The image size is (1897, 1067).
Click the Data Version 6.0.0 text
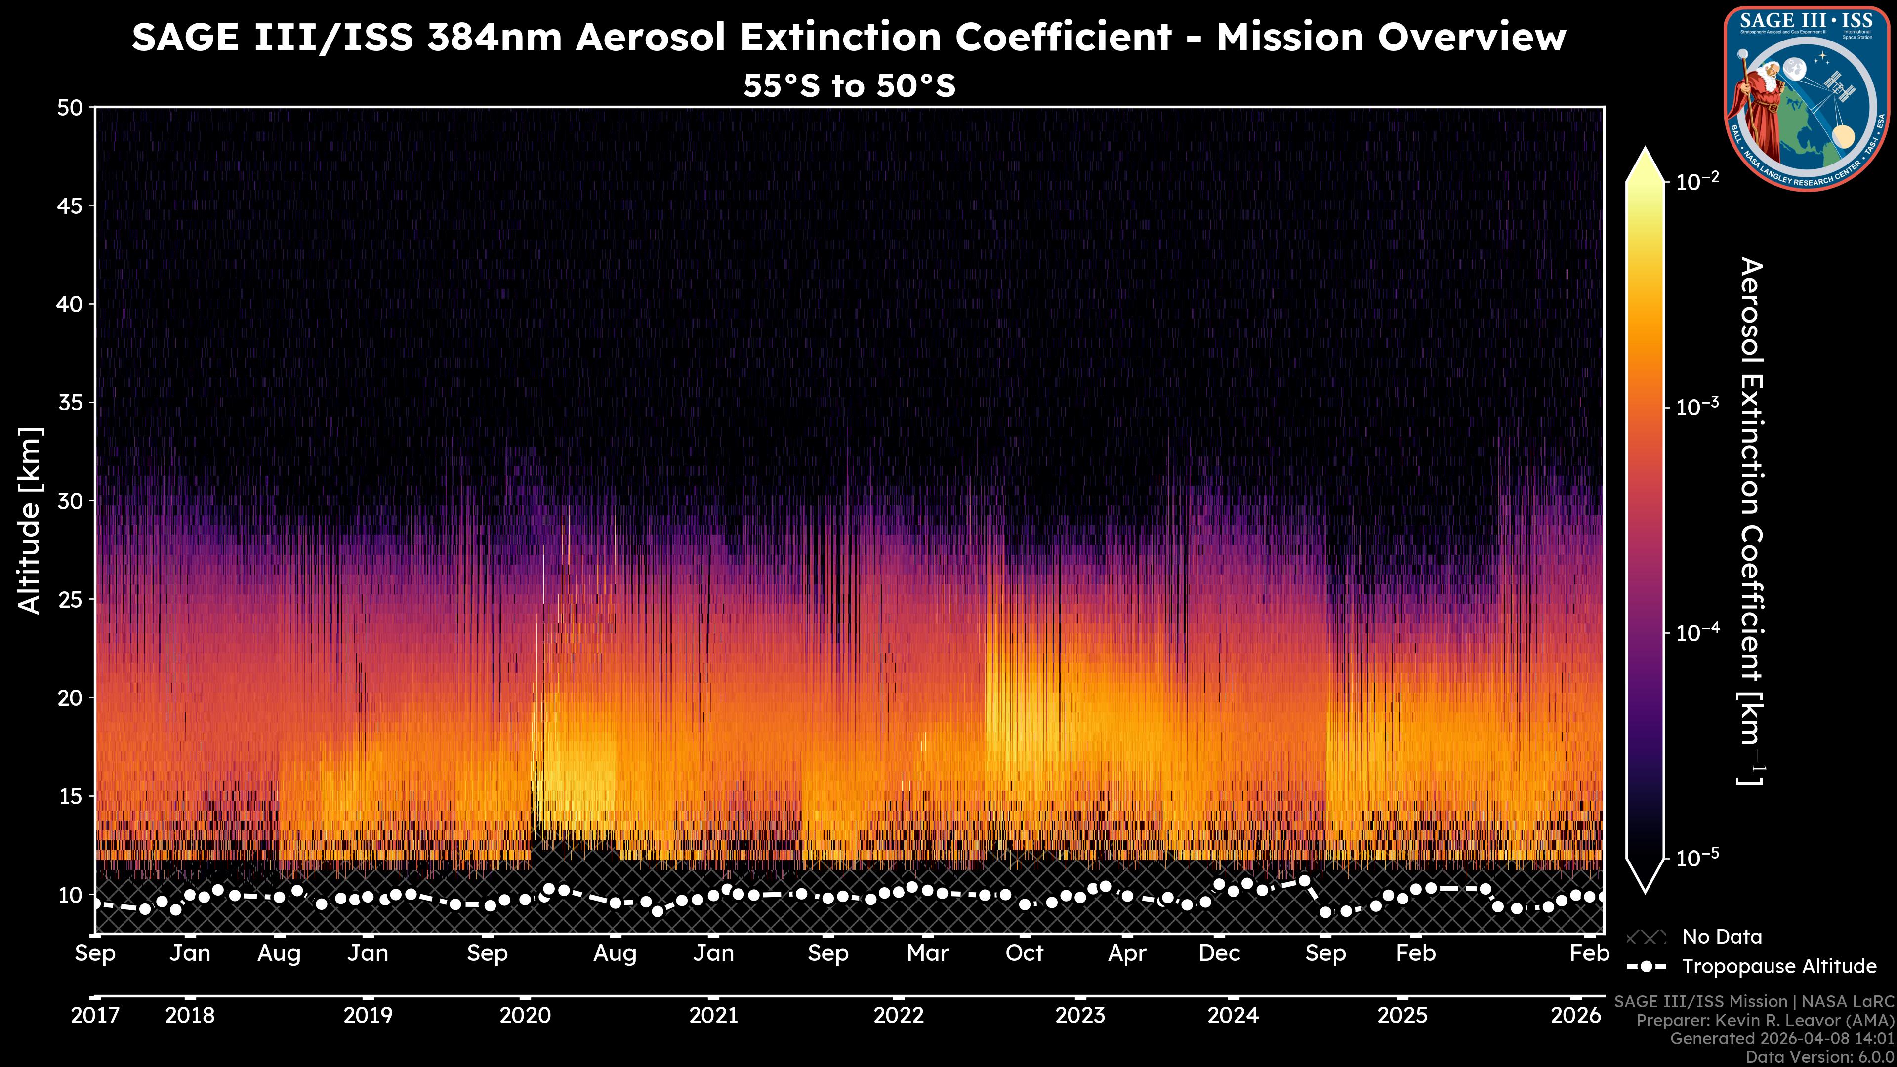coord(1819,1057)
